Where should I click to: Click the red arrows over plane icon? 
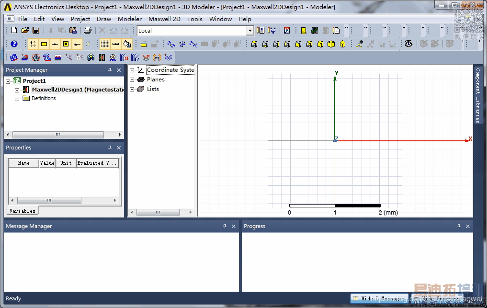click(146, 57)
